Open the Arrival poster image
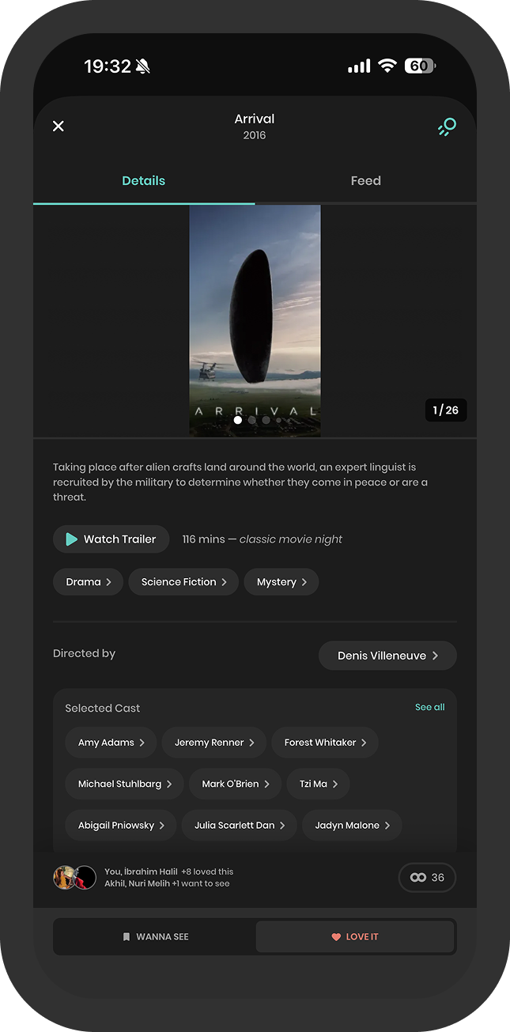Image resolution: width=510 pixels, height=1032 pixels. pos(255,320)
